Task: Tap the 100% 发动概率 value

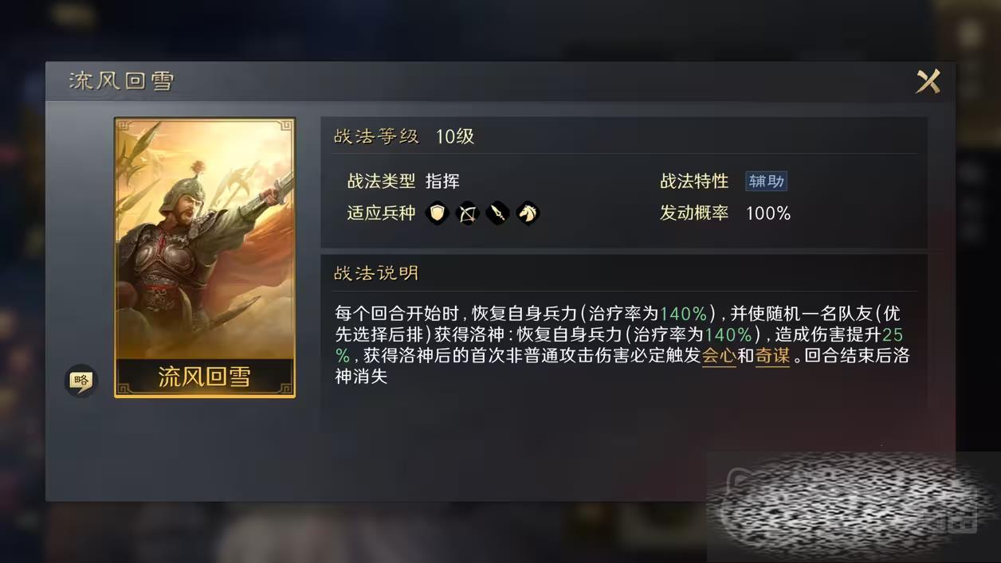Action: (x=768, y=213)
